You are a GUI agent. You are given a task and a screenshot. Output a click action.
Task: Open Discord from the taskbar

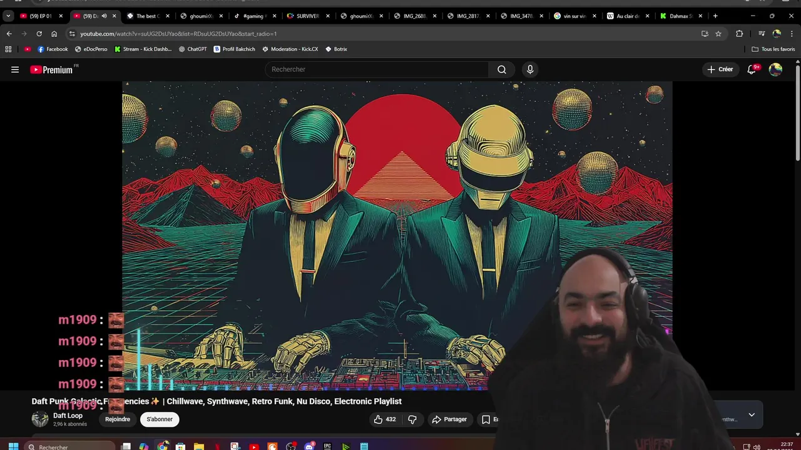pyautogui.click(x=309, y=446)
